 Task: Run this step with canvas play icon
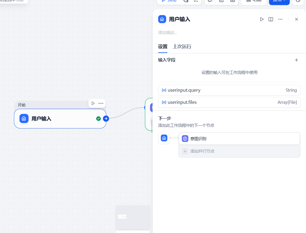[93, 103]
